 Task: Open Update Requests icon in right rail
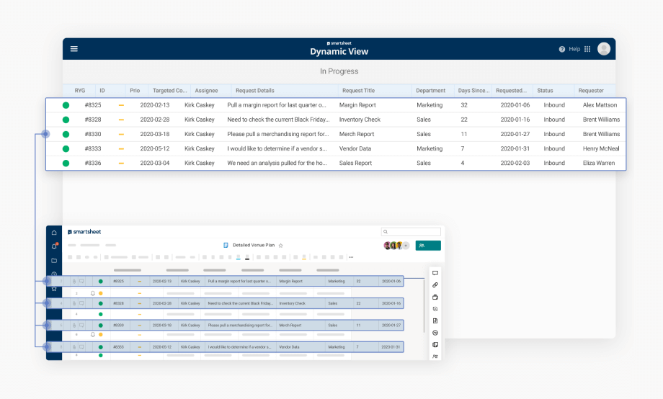pyautogui.click(x=435, y=309)
